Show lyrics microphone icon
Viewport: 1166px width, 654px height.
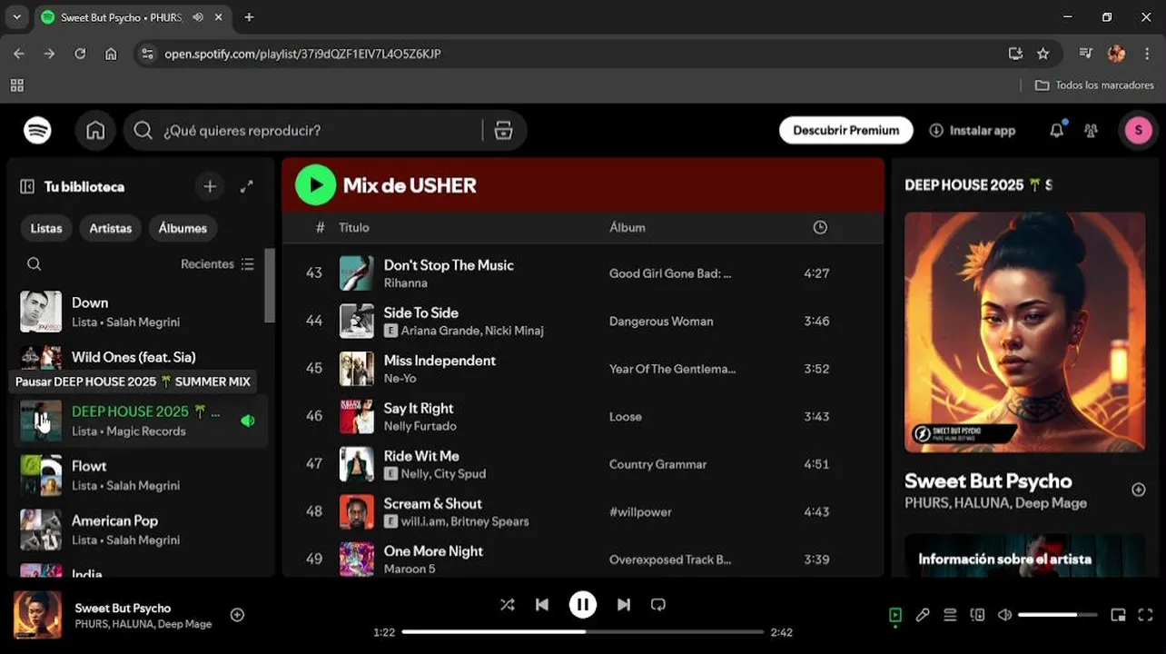[923, 615]
